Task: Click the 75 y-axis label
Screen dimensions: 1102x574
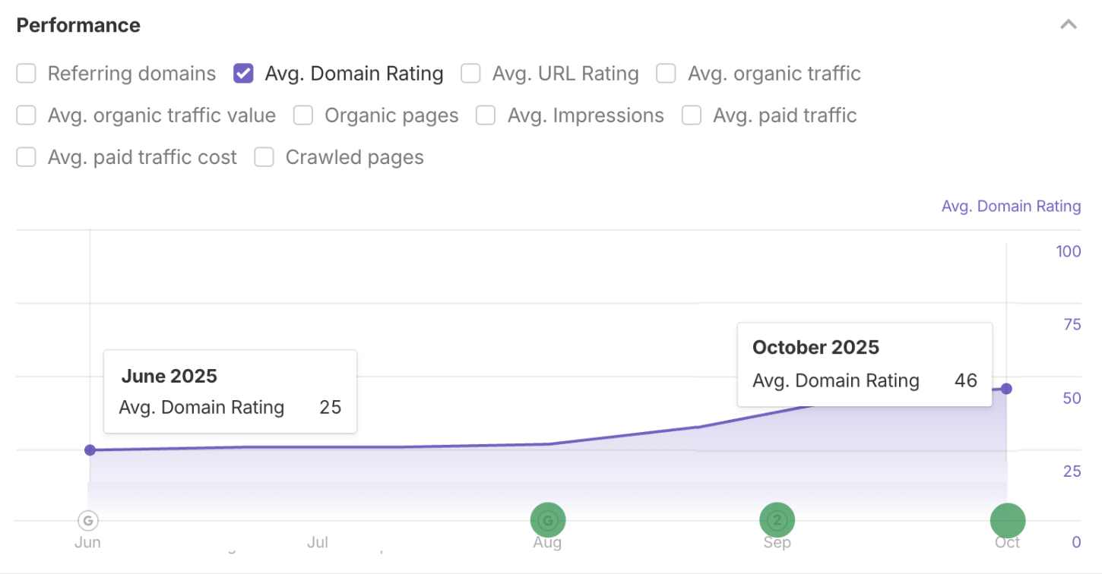Action: [1072, 325]
